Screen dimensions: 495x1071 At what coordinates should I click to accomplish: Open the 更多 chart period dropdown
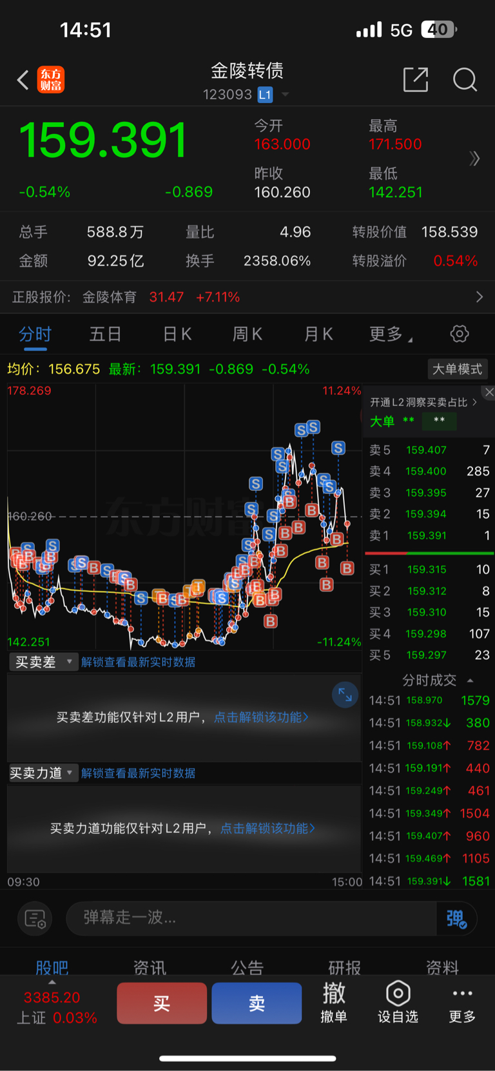pyautogui.click(x=391, y=334)
